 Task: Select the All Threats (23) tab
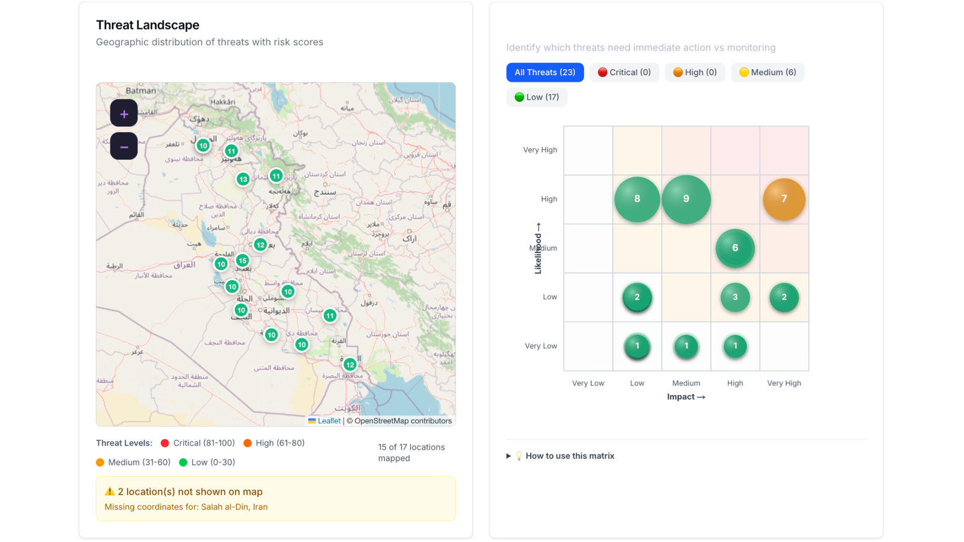[x=545, y=72]
